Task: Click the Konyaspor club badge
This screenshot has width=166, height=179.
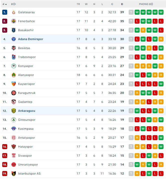Action: (13, 66)
